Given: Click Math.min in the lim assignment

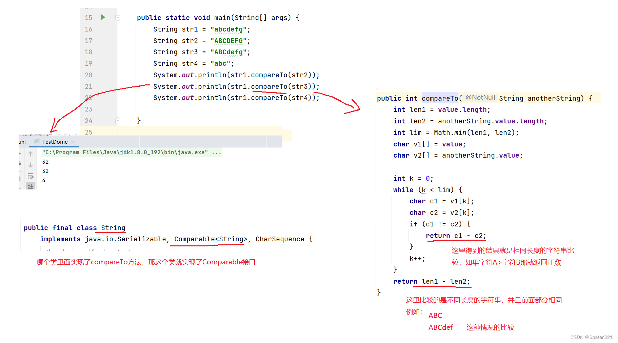Looking at the screenshot, I should click(450, 133).
